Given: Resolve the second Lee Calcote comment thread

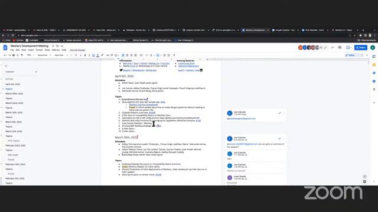Looking at the screenshot, I should click(279, 138).
